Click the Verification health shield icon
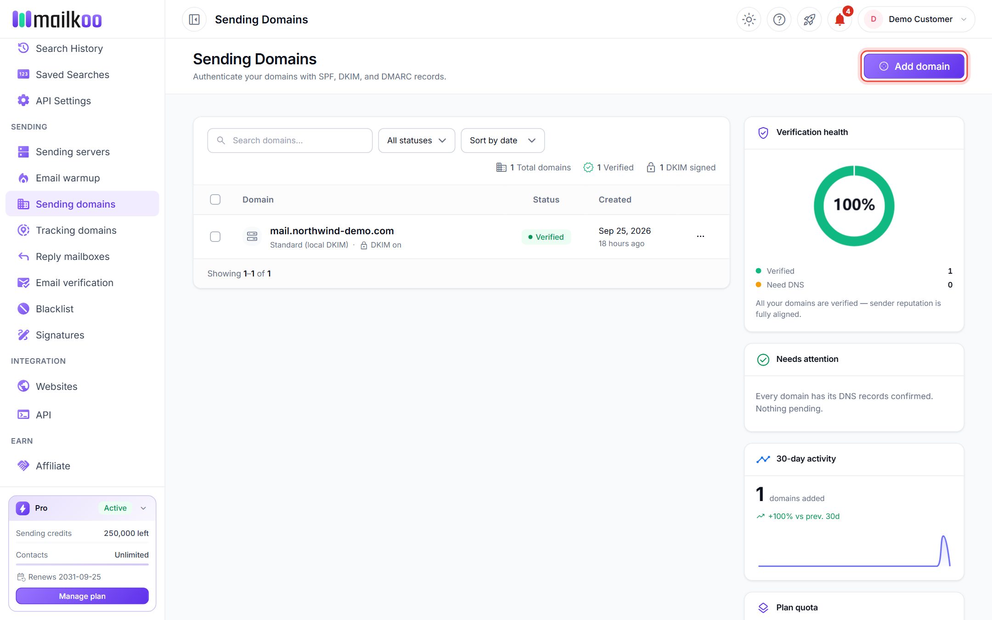The image size is (992, 620). (763, 133)
